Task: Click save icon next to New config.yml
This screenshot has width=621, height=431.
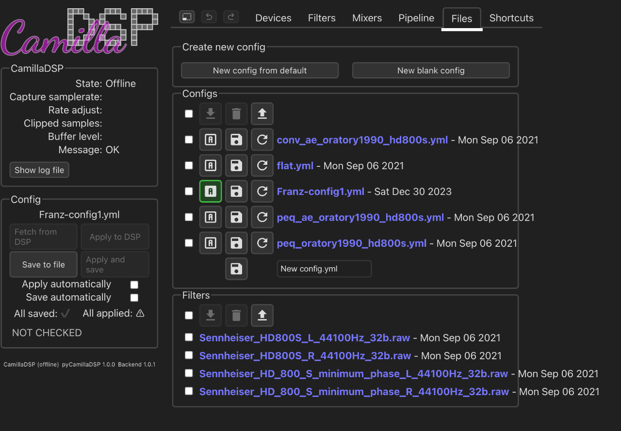Action: point(236,269)
